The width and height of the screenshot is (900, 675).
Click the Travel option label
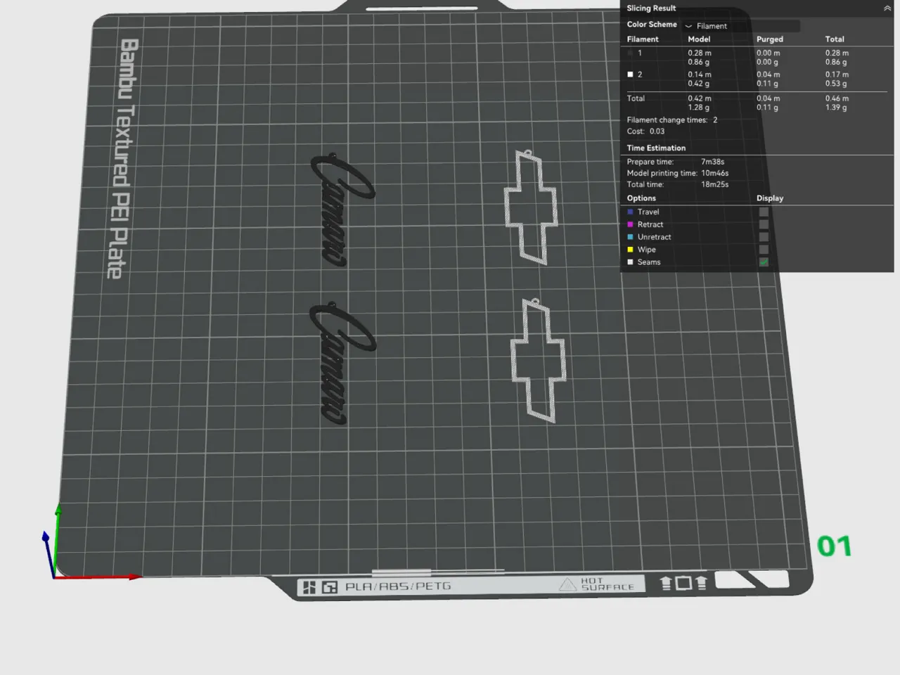648,212
